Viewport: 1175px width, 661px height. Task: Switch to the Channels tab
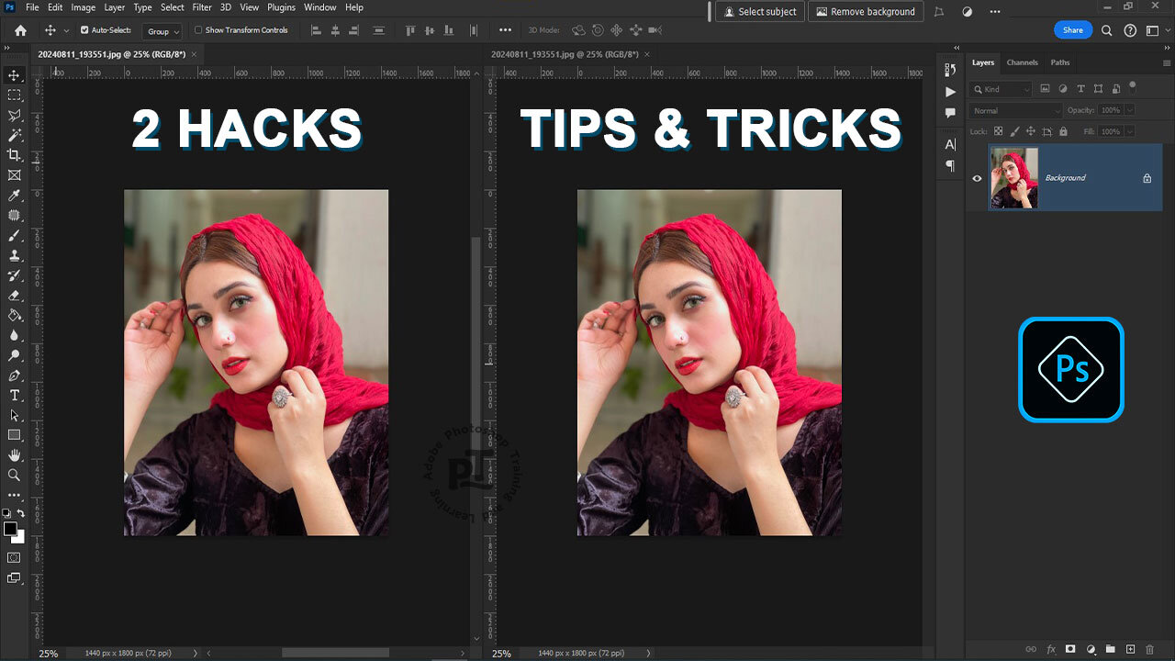tap(1022, 62)
